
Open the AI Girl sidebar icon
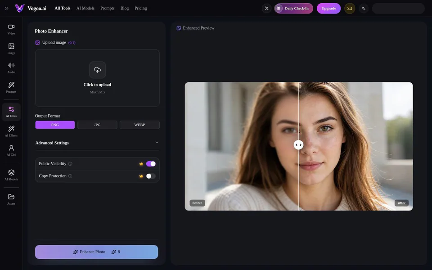pos(11,150)
